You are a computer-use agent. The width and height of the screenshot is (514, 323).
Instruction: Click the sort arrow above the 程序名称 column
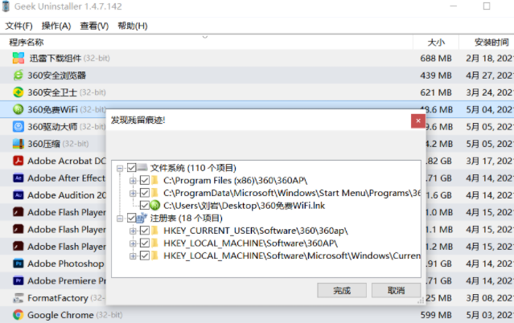point(205,37)
